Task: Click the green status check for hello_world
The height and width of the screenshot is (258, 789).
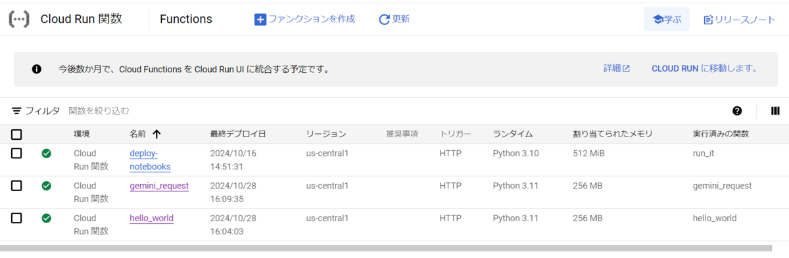Action: point(46,218)
